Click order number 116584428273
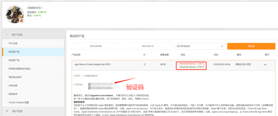The image size is (278, 116). 90,76
